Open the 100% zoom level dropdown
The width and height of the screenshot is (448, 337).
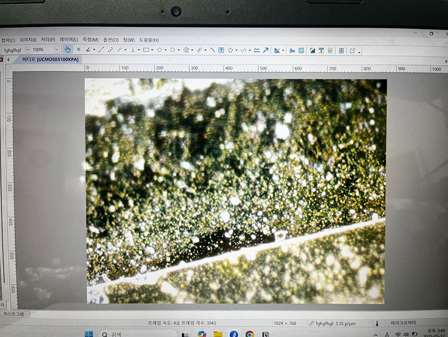[57, 50]
